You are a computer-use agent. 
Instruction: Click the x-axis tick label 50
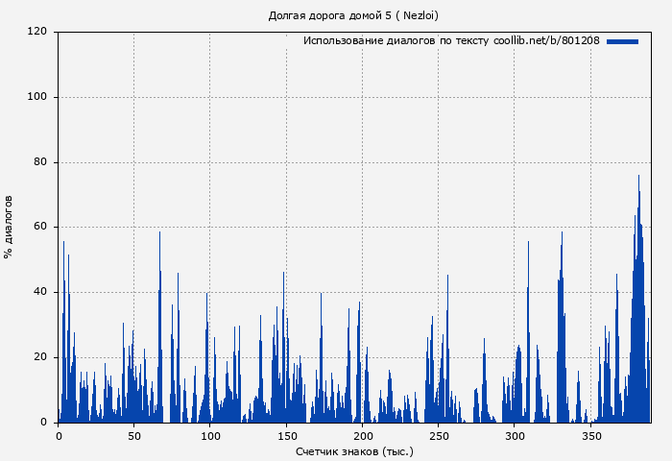[133, 436]
